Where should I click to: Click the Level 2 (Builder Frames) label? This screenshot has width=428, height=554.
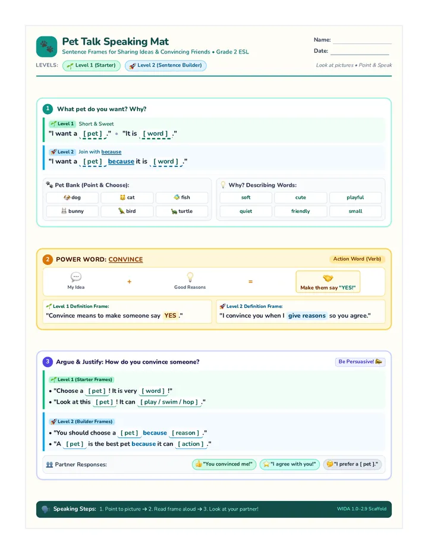coord(81,421)
